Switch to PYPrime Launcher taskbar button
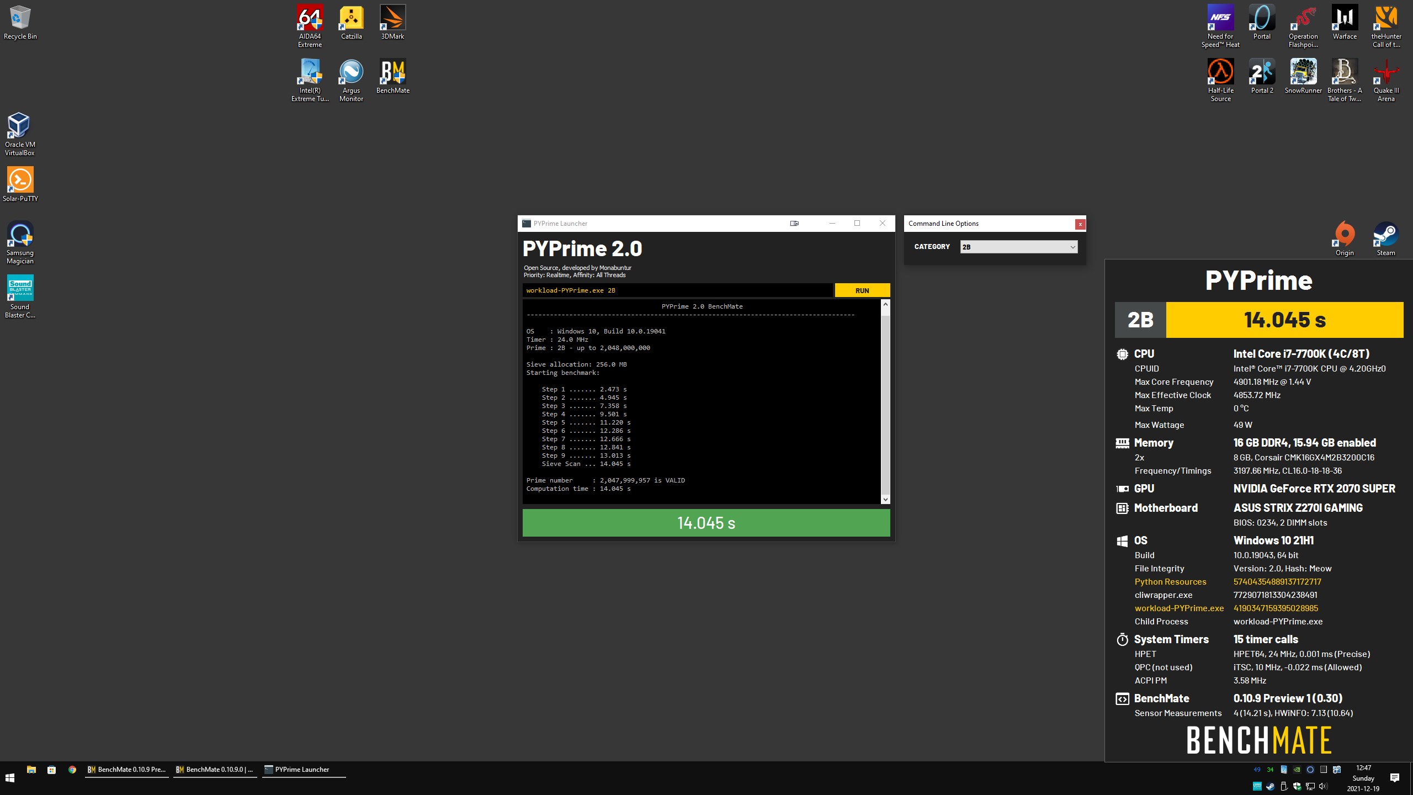The height and width of the screenshot is (795, 1413). click(304, 770)
